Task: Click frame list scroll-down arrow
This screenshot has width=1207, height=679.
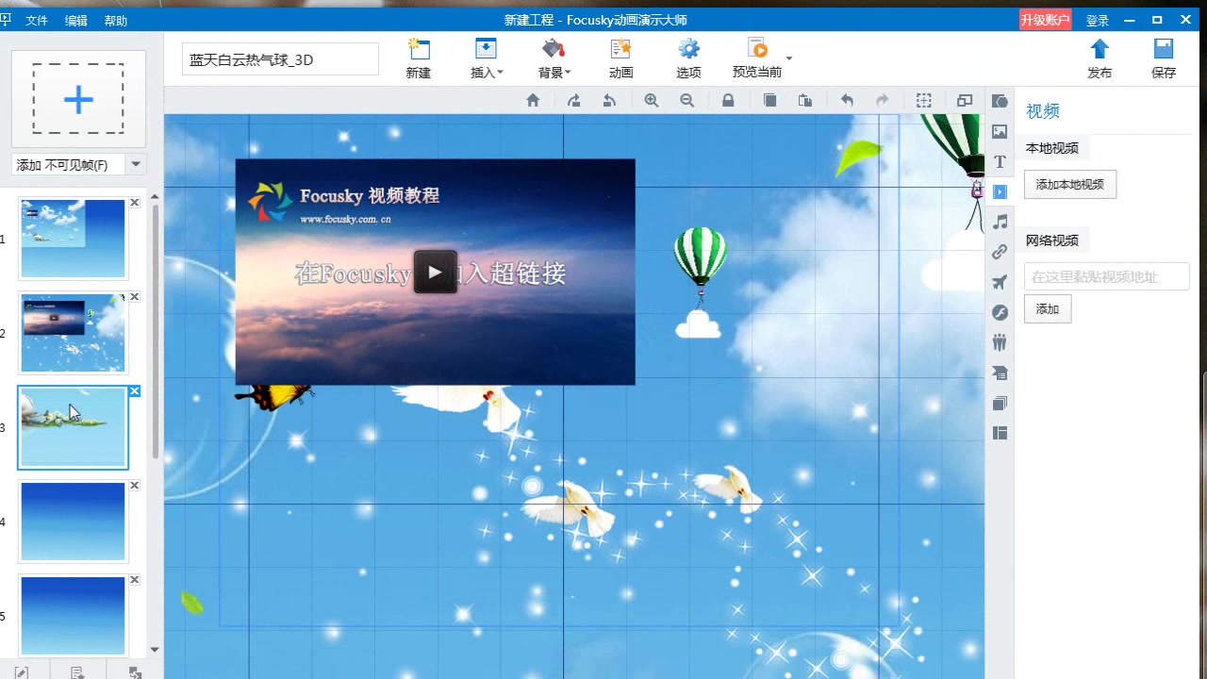Action: click(x=156, y=650)
